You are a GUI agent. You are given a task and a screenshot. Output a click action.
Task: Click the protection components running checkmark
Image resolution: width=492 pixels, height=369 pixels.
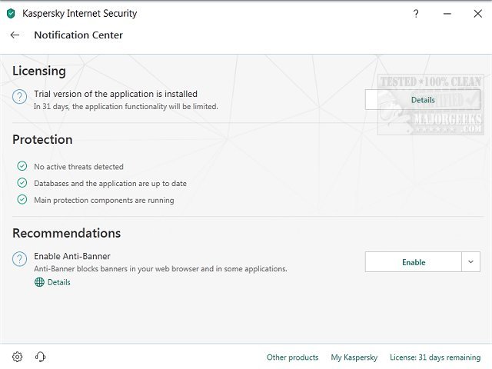(22, 200)
